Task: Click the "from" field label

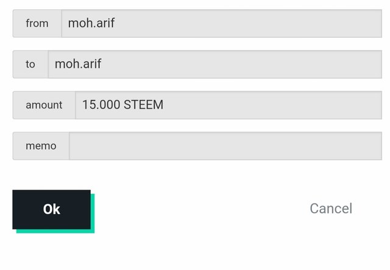Action: 37,23
